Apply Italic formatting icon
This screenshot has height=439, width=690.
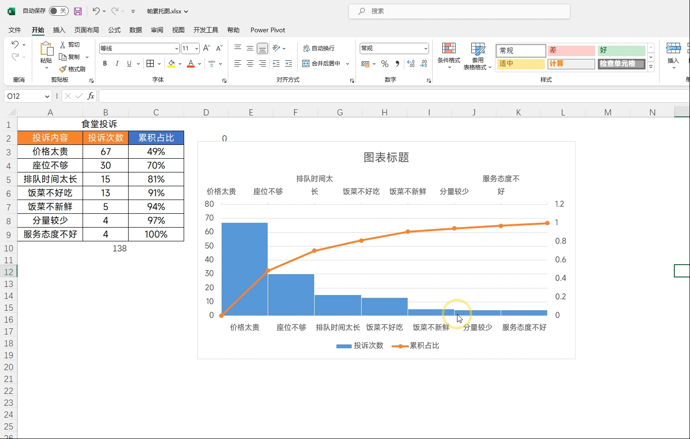click(x=117, y=64)
